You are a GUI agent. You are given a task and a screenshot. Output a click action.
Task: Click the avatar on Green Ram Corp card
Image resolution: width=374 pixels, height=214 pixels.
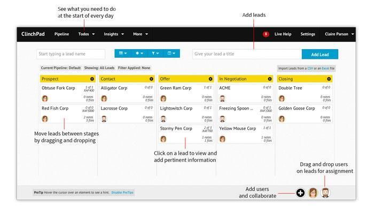click(163, 98)
